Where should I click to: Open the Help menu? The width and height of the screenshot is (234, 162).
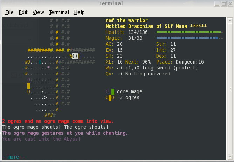click(79, 12)
